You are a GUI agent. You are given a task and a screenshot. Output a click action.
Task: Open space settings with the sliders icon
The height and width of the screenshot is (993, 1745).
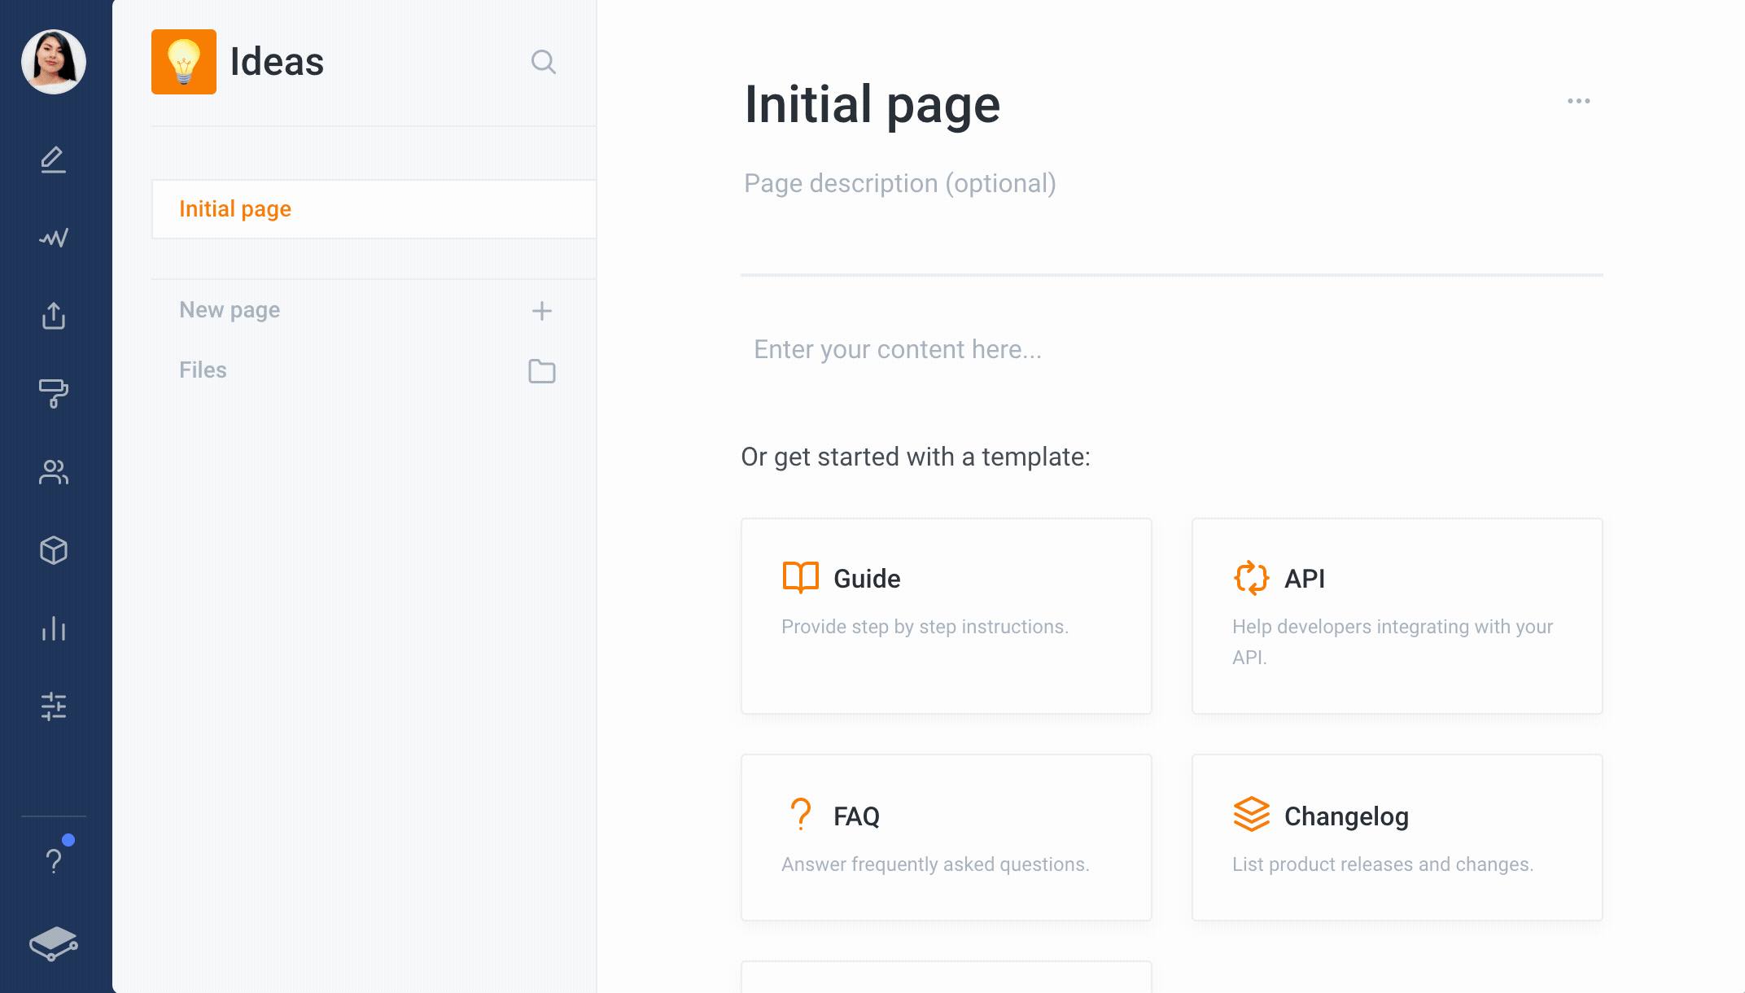click(x=53, y=706)
